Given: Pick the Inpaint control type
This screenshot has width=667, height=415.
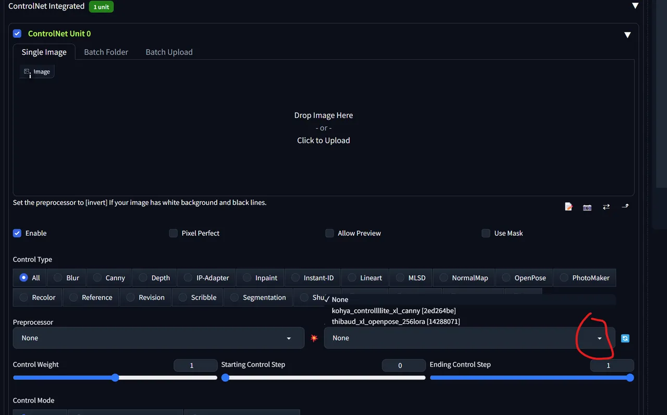Looking at the screenshot, I should click(x=260, y=278).
